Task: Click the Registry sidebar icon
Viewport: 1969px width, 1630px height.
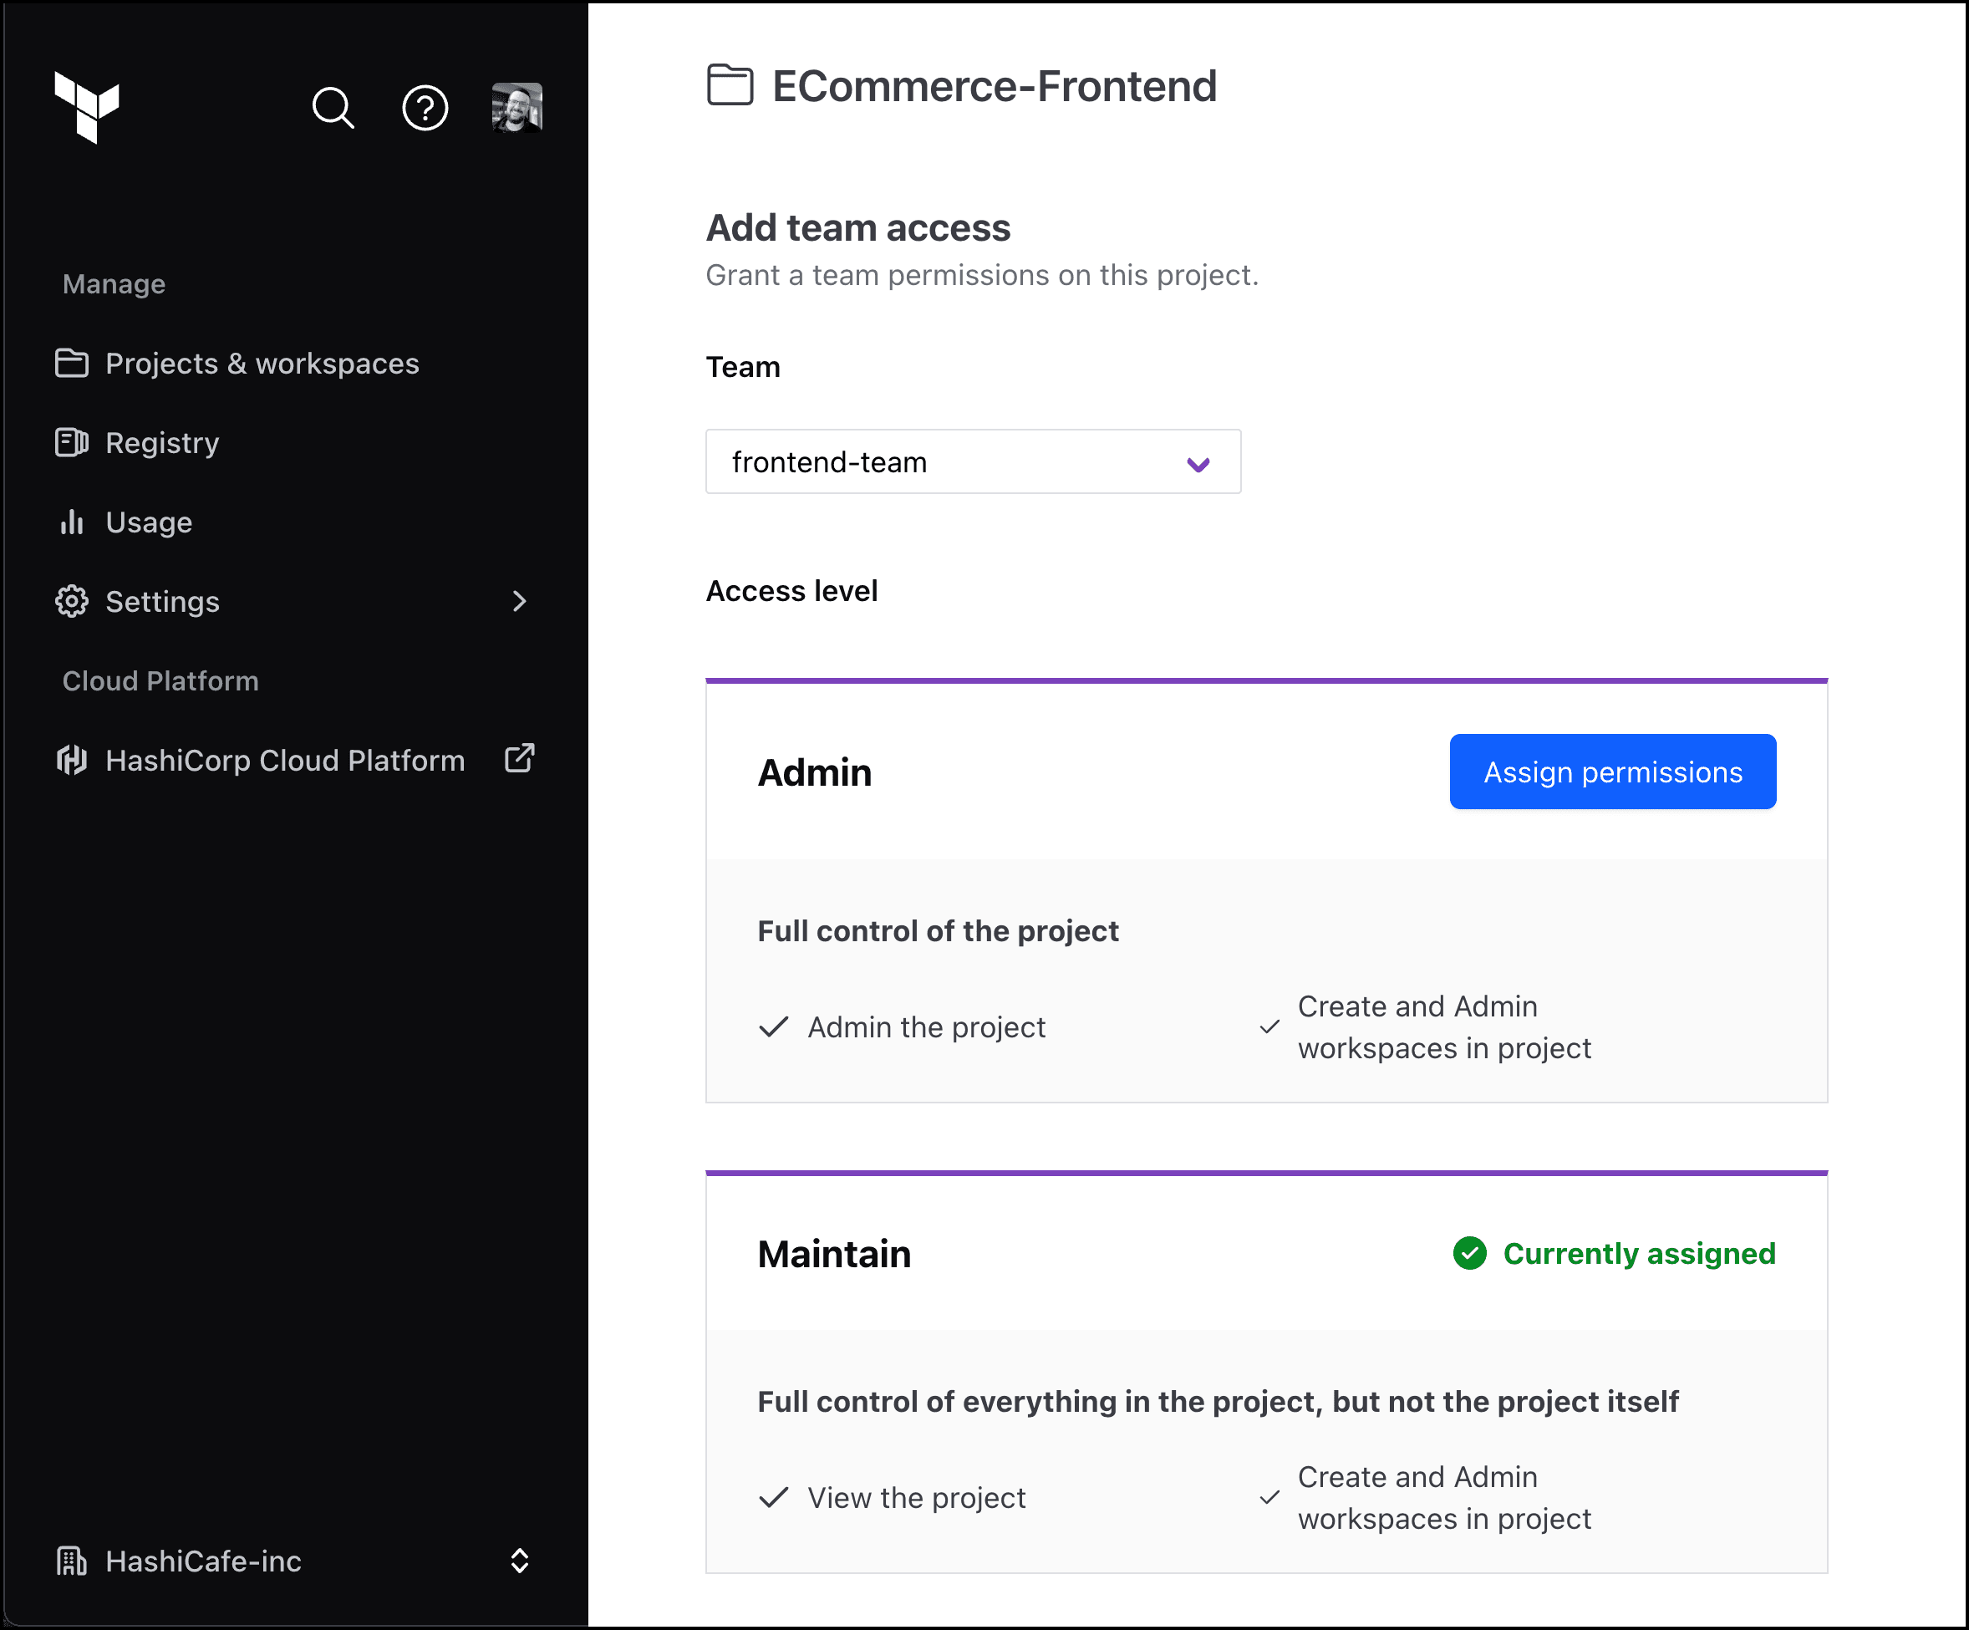Action: (71, 441)
